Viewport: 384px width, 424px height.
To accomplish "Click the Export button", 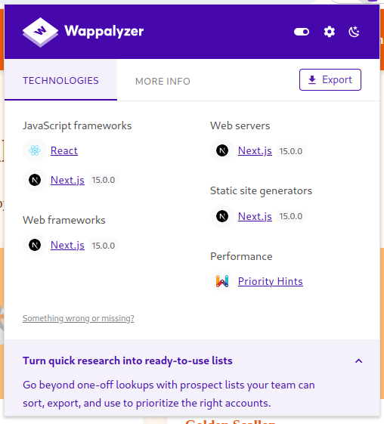I will (x=330, y=80).
